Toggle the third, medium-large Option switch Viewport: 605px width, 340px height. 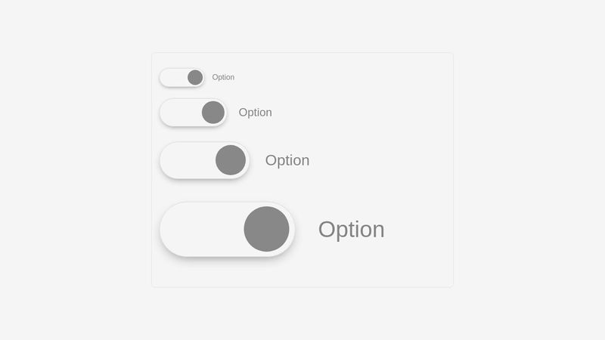pyautogui.click(x=204, y=160)
